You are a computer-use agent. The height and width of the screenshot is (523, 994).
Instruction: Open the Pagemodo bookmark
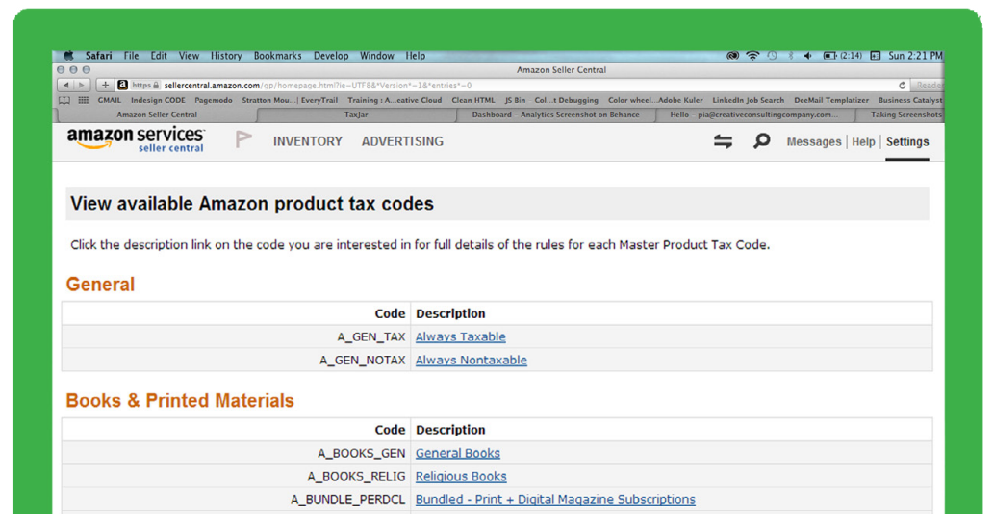coord(214,100)
